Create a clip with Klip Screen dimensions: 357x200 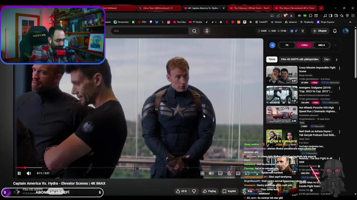pos(247,191)
